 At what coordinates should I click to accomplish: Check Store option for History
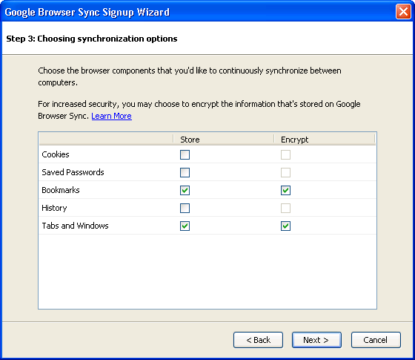pos(185,208)
